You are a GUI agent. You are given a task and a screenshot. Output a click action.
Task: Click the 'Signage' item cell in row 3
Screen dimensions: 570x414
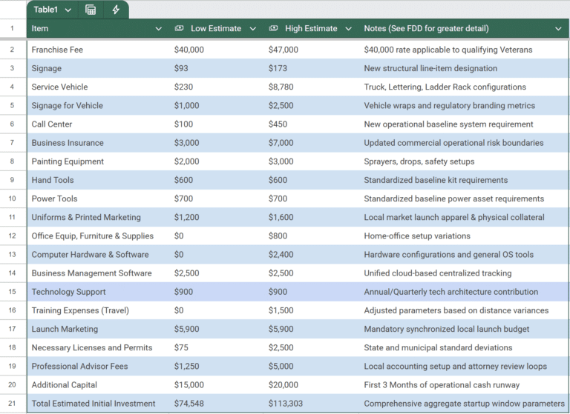(x=98, y=68)
